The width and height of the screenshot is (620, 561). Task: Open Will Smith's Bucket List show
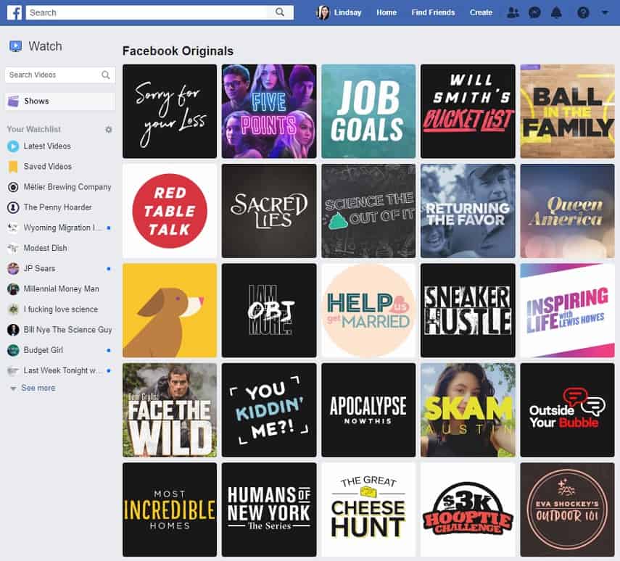tap(468, 111)
